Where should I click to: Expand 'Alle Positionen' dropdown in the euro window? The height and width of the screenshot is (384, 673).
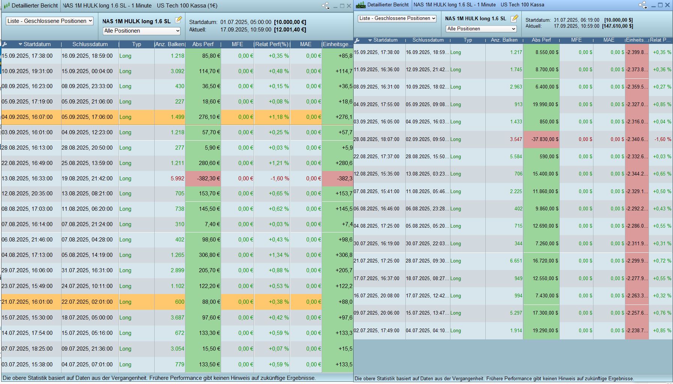[x=142, y=31]
